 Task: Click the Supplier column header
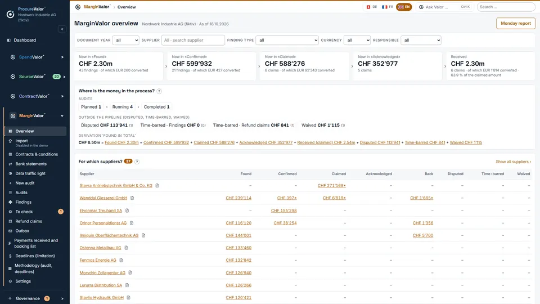click(x=87, y=174)
